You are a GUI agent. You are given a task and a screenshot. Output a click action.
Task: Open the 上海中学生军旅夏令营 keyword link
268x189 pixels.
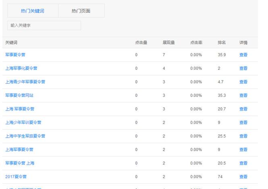point(25,136)
